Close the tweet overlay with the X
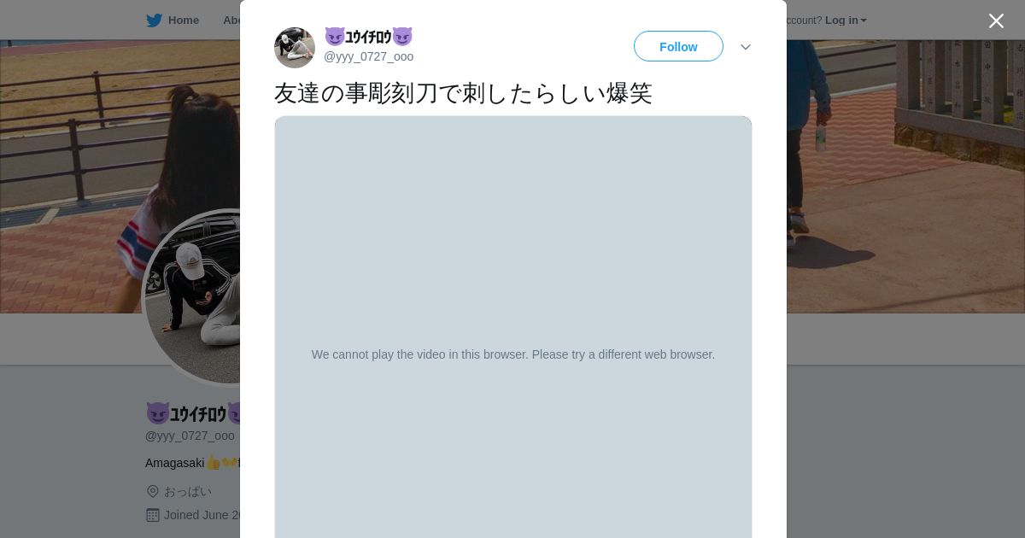1025x538 pixels. (x=996, y=20)
